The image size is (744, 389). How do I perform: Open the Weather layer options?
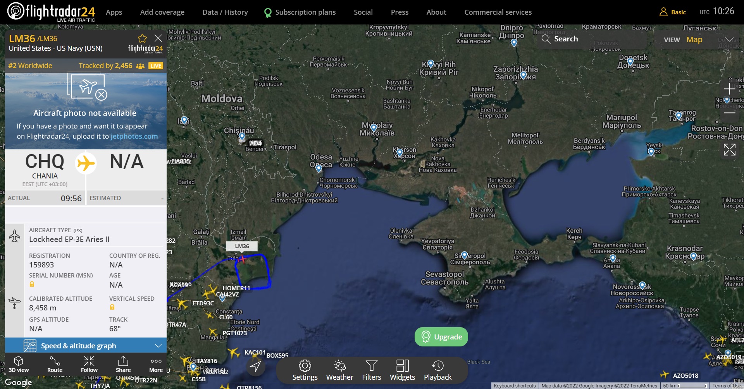tap(339, 370)
